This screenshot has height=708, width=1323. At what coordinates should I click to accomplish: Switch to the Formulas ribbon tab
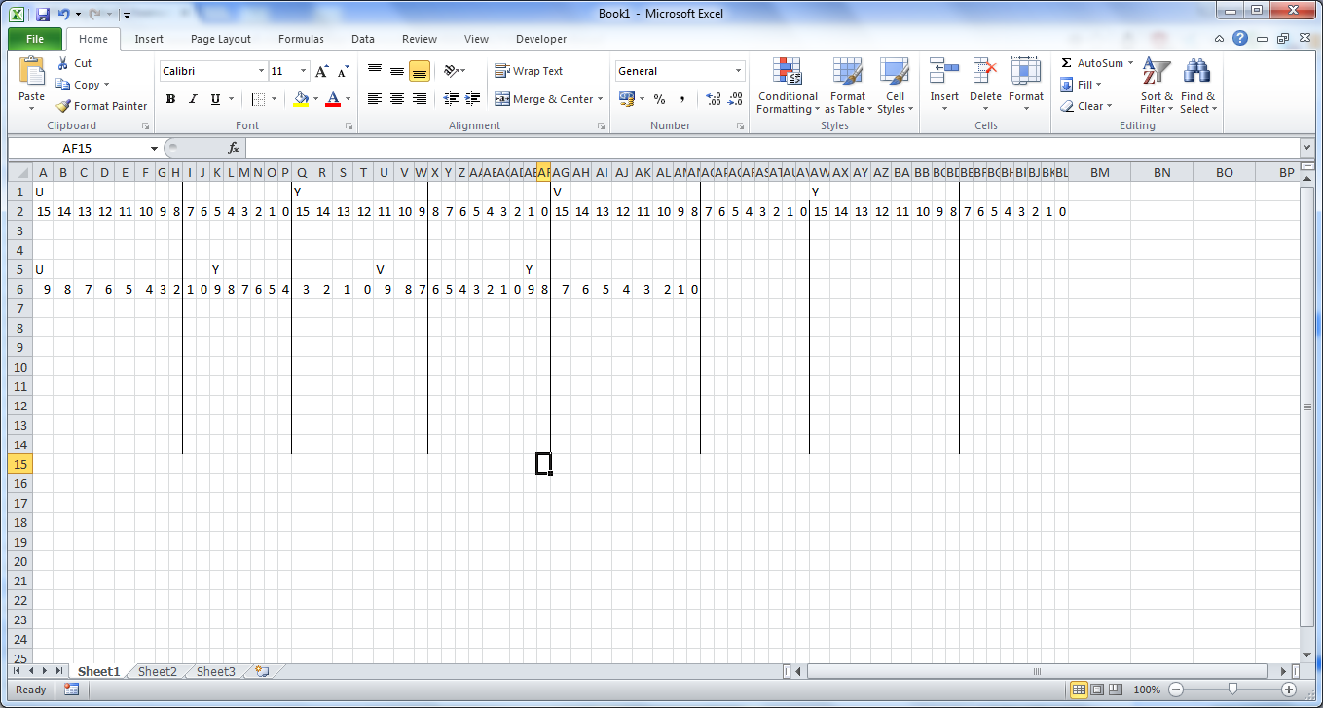pyautogui.click(x=301, y=39)
